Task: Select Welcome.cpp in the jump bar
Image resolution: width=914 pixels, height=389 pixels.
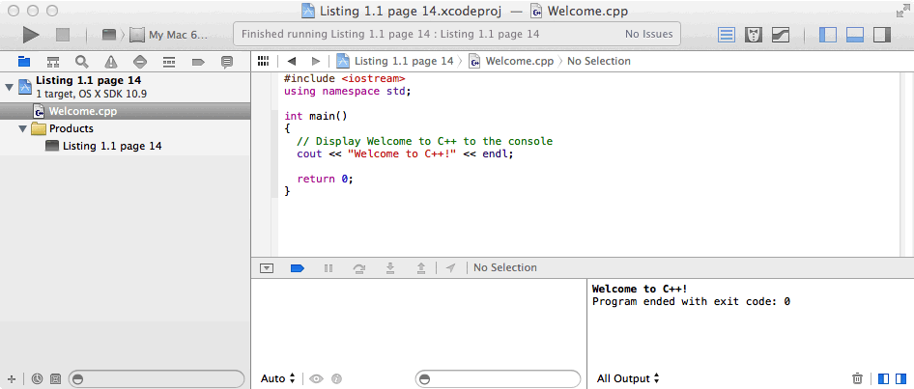Action: click(x=511, y=61)
